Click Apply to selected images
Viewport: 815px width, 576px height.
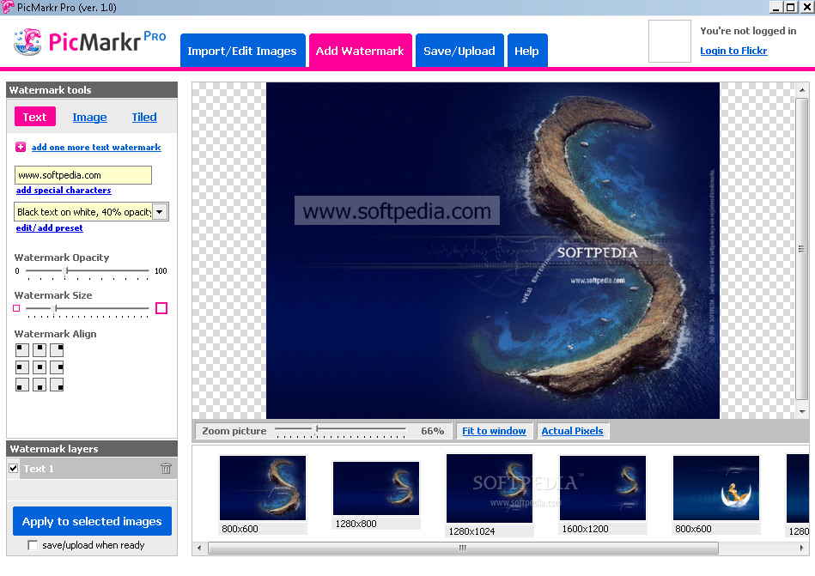(92, 521)
